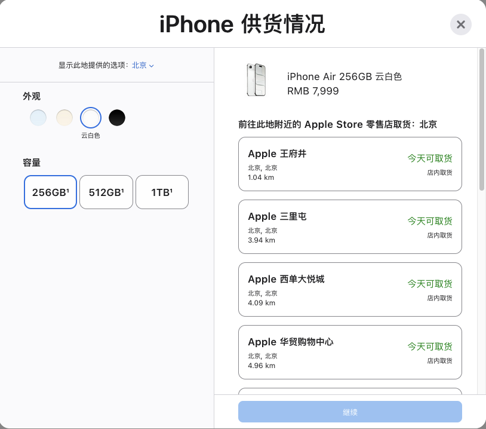Screen dimensions: 486x429
Task: Choose the 512GB capacity option
Action: 106,192
